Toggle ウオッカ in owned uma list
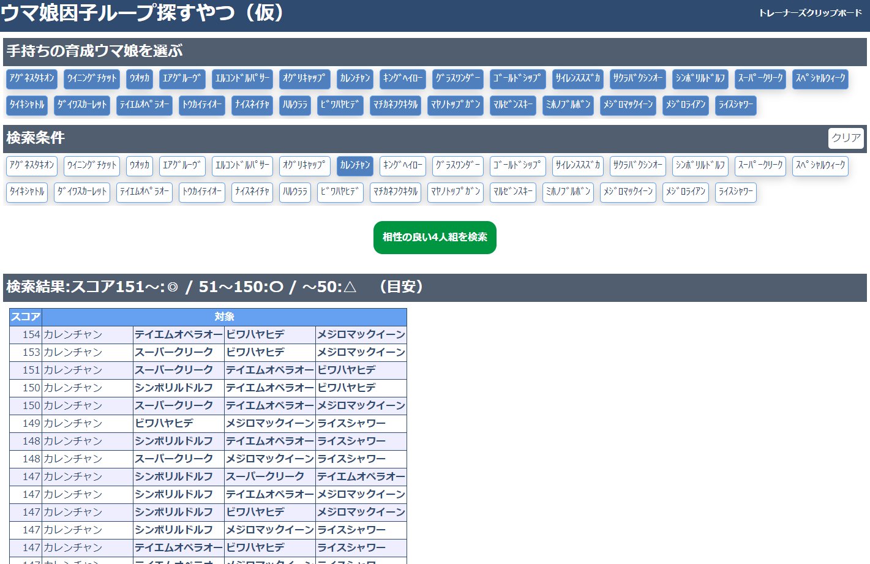 click(140, 79)
